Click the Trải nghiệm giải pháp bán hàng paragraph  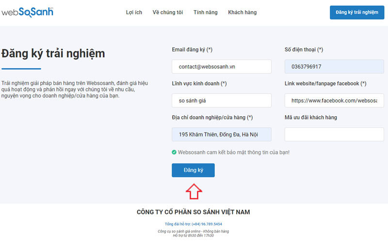tap(75, 90)
